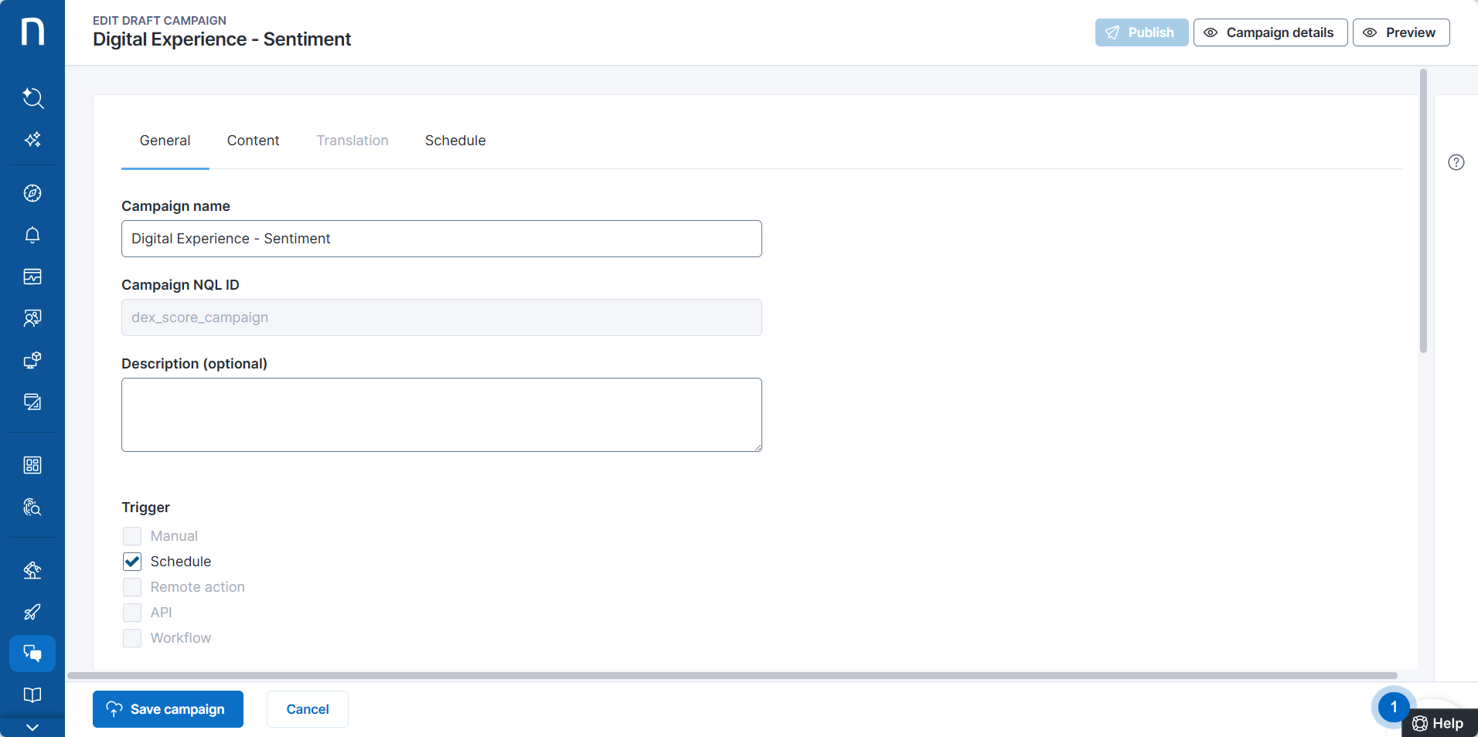The image size is (1478, 737).
Task: Click the Save campaign button
Action: click(168, 709)
